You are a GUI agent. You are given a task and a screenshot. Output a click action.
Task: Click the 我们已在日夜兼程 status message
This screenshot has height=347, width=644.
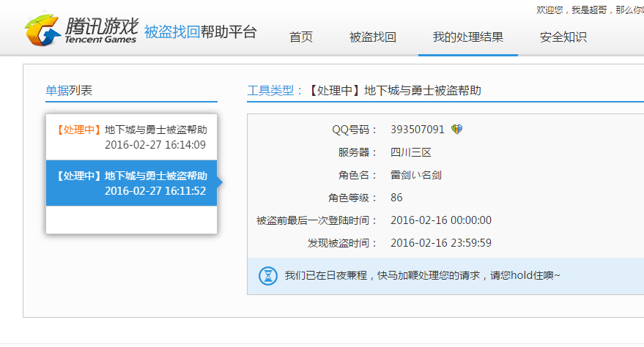click(422, 275)
